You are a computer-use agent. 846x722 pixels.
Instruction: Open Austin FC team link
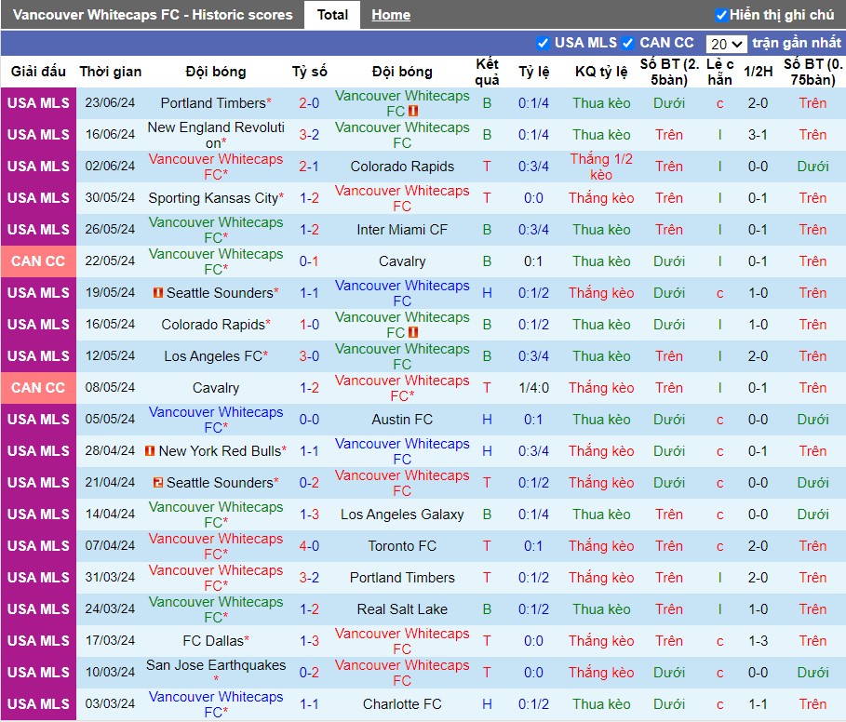coord(402,419)
